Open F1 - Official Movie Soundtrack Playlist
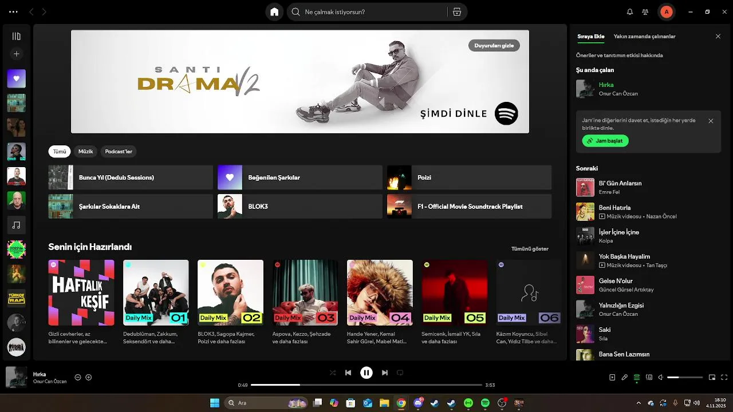 click(x=469, y=206)
